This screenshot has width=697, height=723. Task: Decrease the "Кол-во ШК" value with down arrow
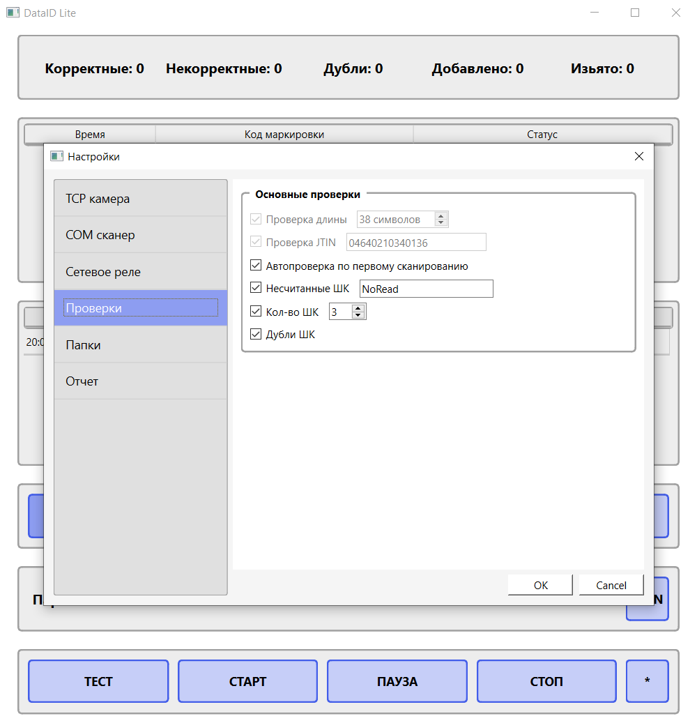tap(358, 314)
